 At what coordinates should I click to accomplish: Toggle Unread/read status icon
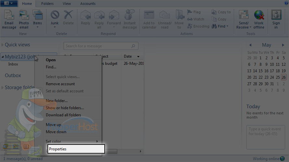[x=164, y=15]
